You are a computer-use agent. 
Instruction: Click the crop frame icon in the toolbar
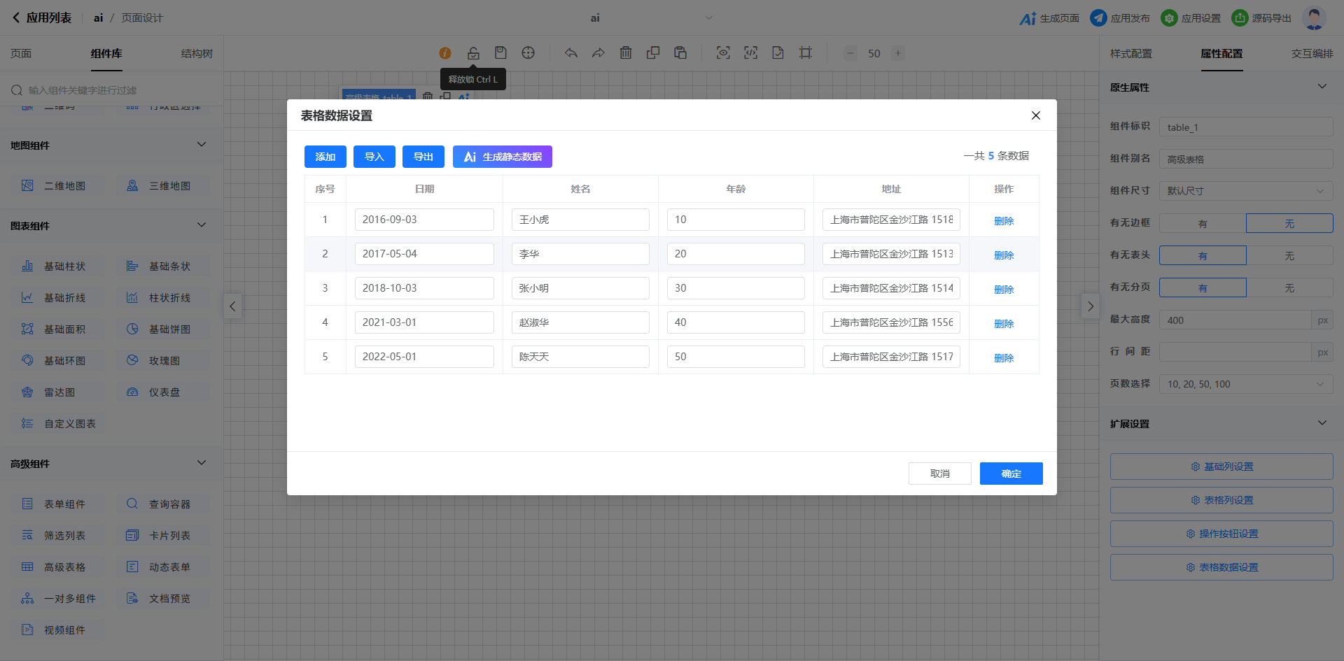click(x=806, y=53)
